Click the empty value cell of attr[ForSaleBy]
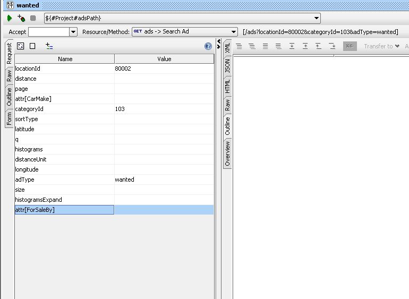 coord(164,210)
